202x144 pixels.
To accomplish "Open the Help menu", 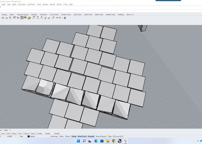I will pos(71,4).
